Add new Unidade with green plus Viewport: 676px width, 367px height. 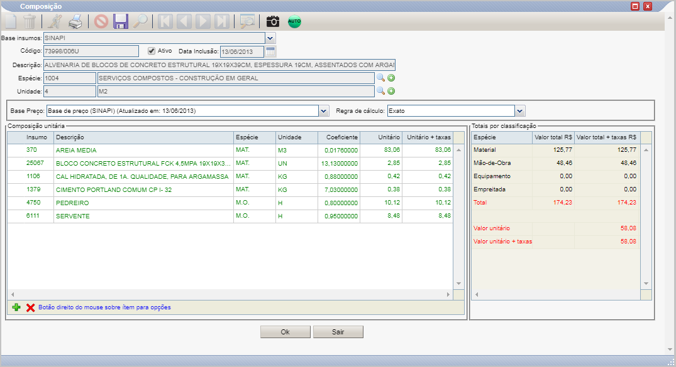(391, 91)
